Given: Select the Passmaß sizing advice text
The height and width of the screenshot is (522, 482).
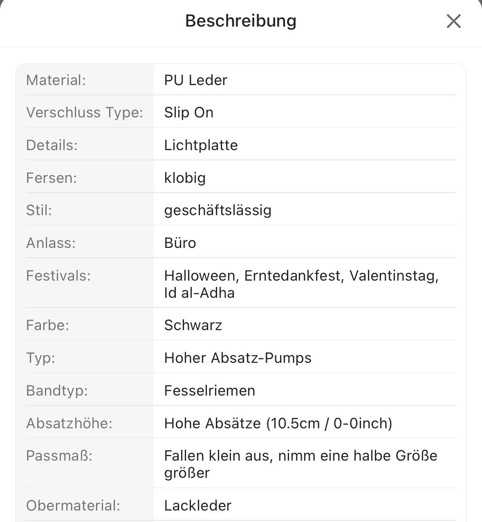Looking at the screenshot, I should point(301,464).
